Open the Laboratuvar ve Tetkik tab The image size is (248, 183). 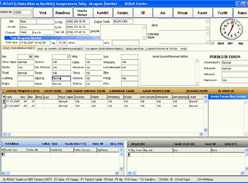162,48
